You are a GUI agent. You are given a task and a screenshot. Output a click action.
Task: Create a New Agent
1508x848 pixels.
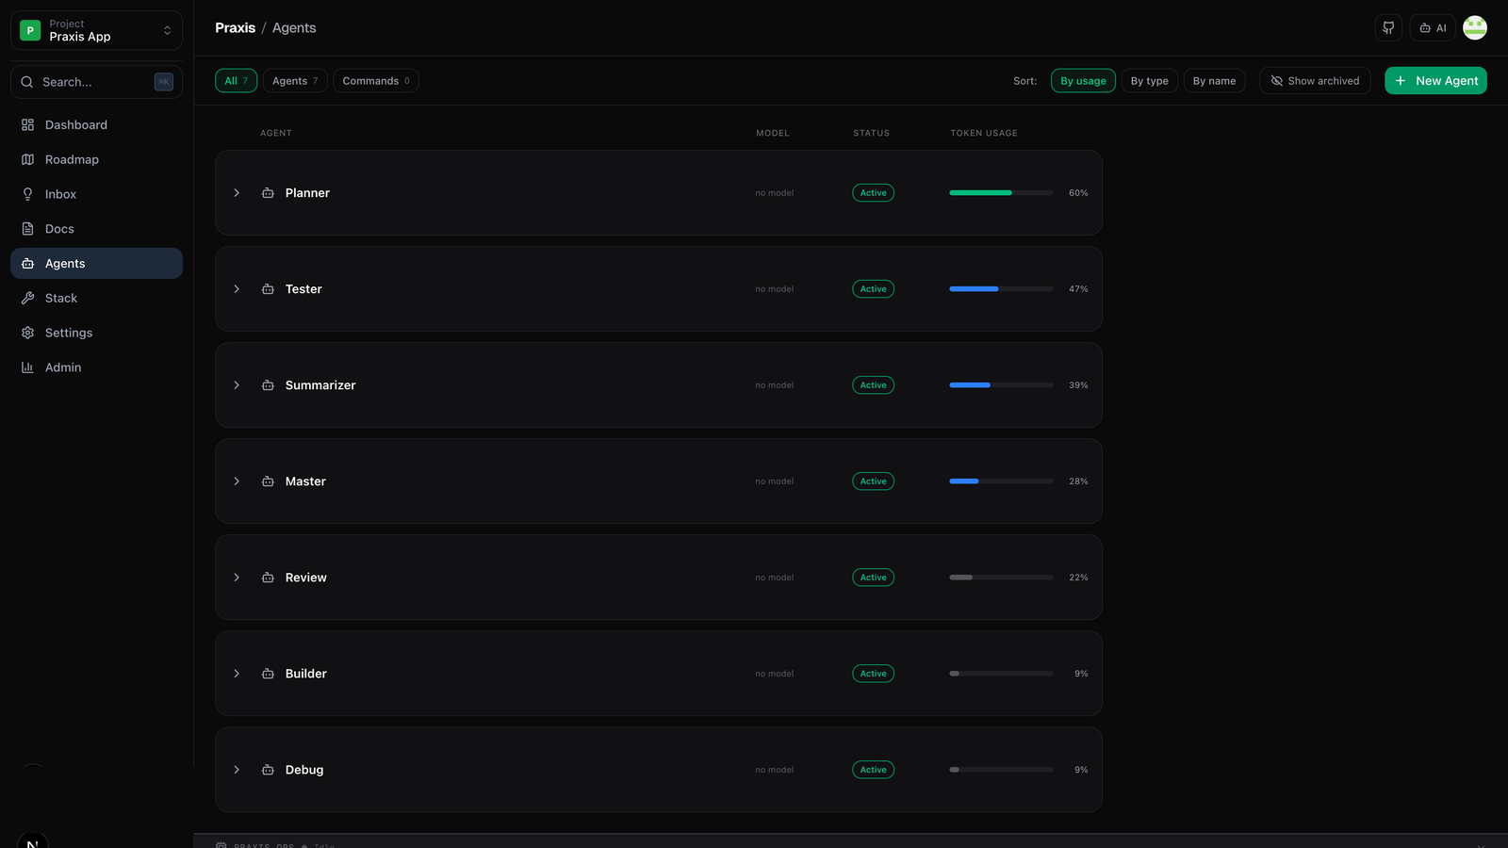pos(1435,81)
